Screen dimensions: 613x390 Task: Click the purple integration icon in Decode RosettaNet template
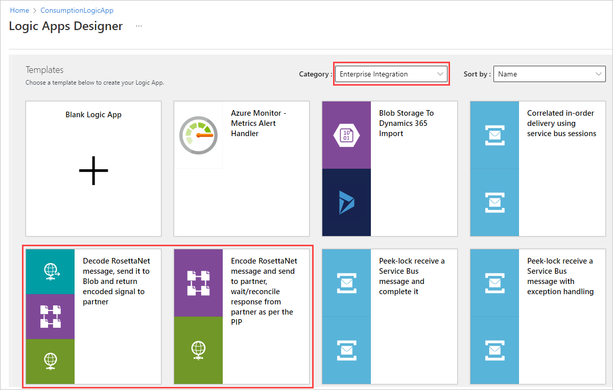click(x=50, y=316)
